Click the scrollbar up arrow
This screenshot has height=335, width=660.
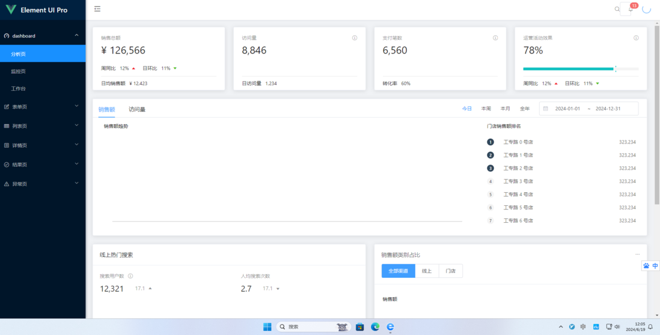[x=656, y=23]
